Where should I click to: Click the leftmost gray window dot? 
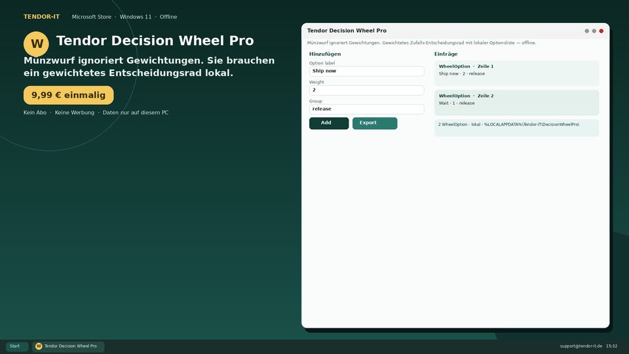click(587, 31)
